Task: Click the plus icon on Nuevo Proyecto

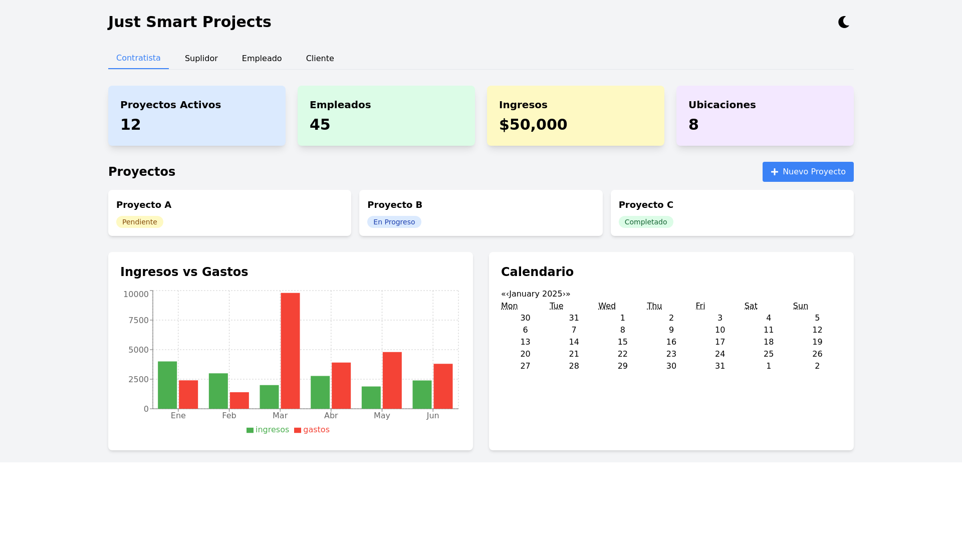Action: (774, 172)
